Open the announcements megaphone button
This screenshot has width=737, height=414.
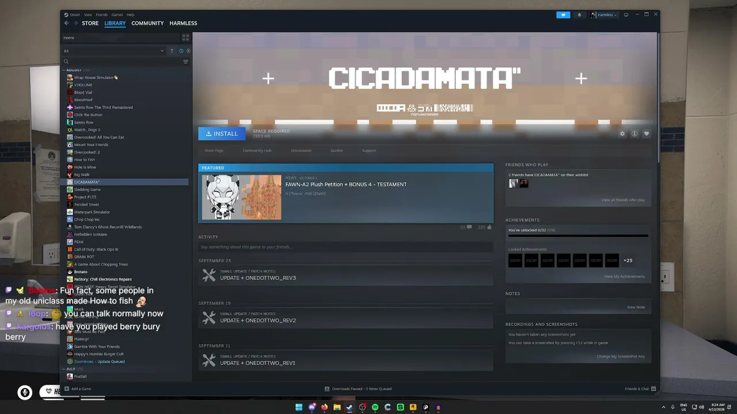pos(563,15)
